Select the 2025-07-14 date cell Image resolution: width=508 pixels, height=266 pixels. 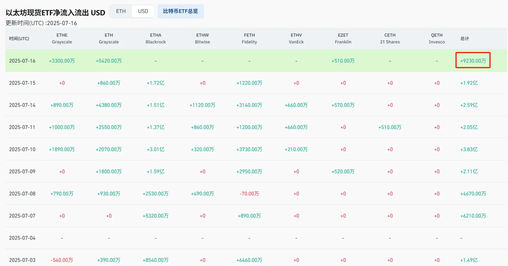coord(22,105)
